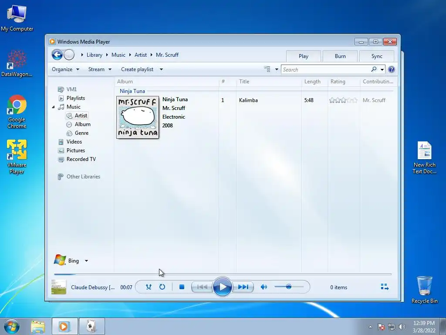Open Google Chrome desktop shortcut
Screen dimensions: 446x335
click(x=17, y=112)
